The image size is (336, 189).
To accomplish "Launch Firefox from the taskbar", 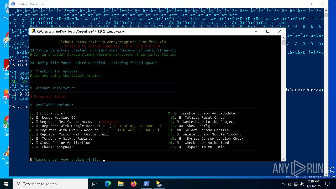I will 133,184.
